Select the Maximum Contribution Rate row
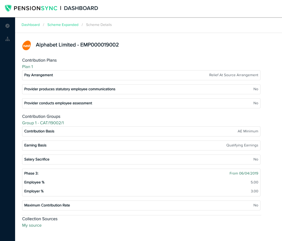Image resolution: width=282 pixels, height=241 pixels. click(141, 205)
